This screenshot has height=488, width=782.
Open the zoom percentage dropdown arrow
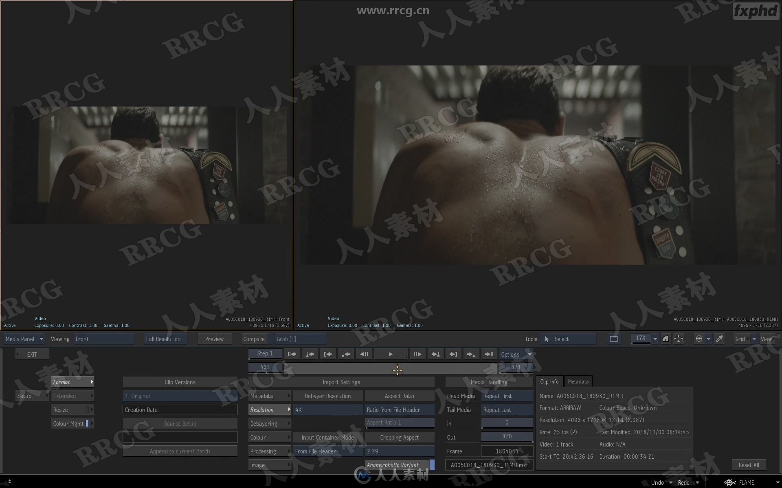pos(655,339)
